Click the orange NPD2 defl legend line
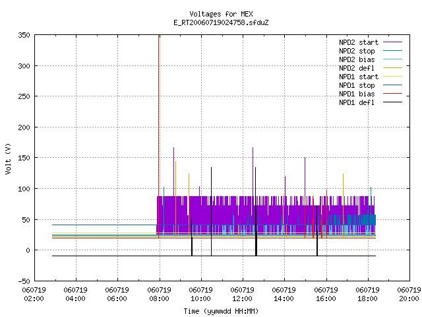 (x=393, y=67)
